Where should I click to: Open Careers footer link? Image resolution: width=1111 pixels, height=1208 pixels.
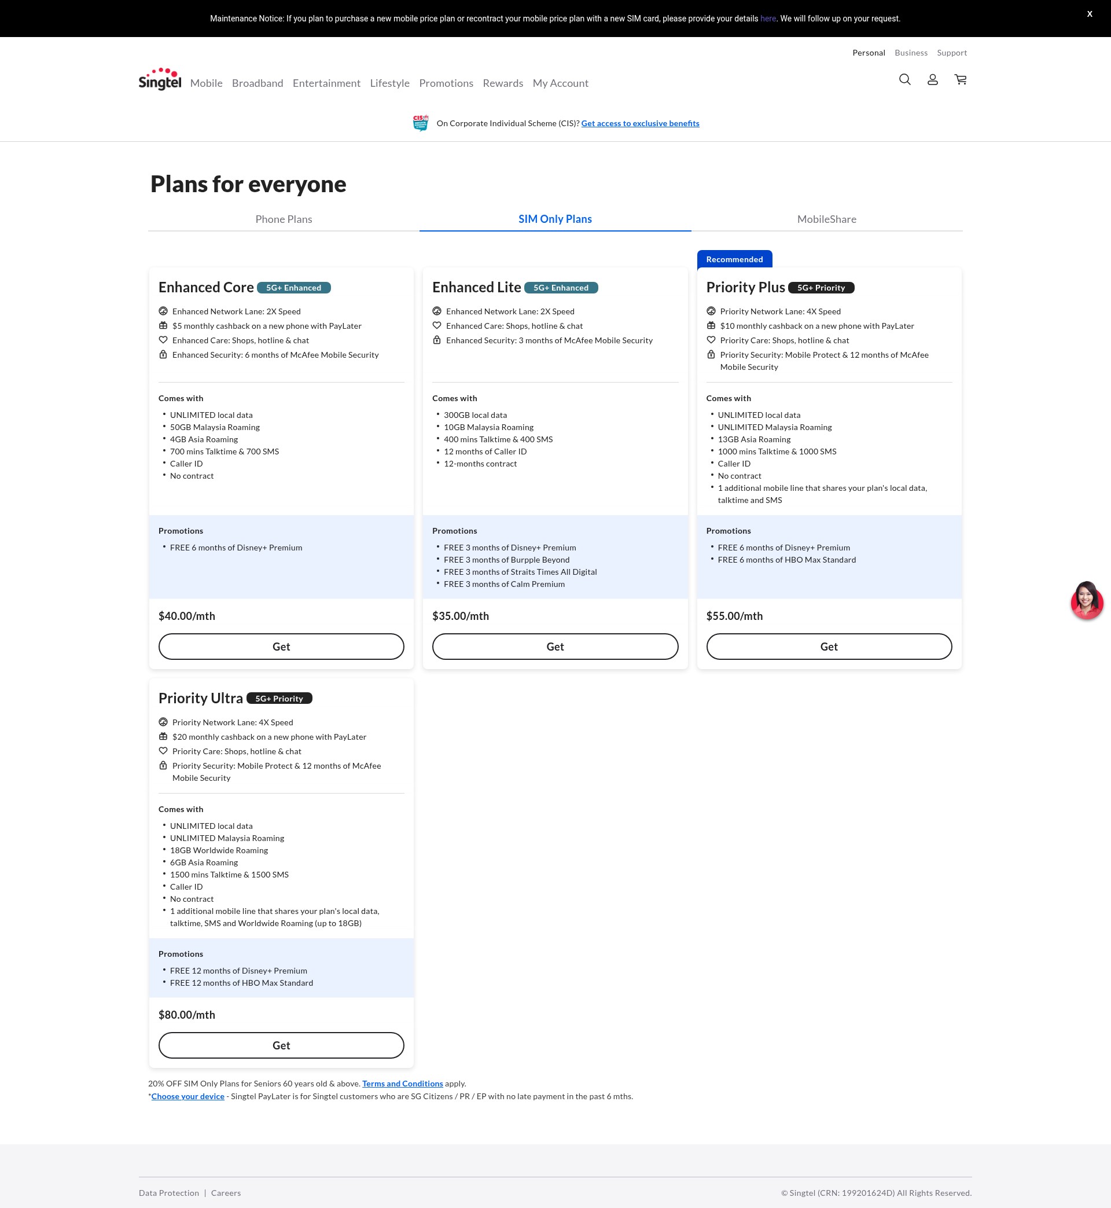tap(226, 1193)
